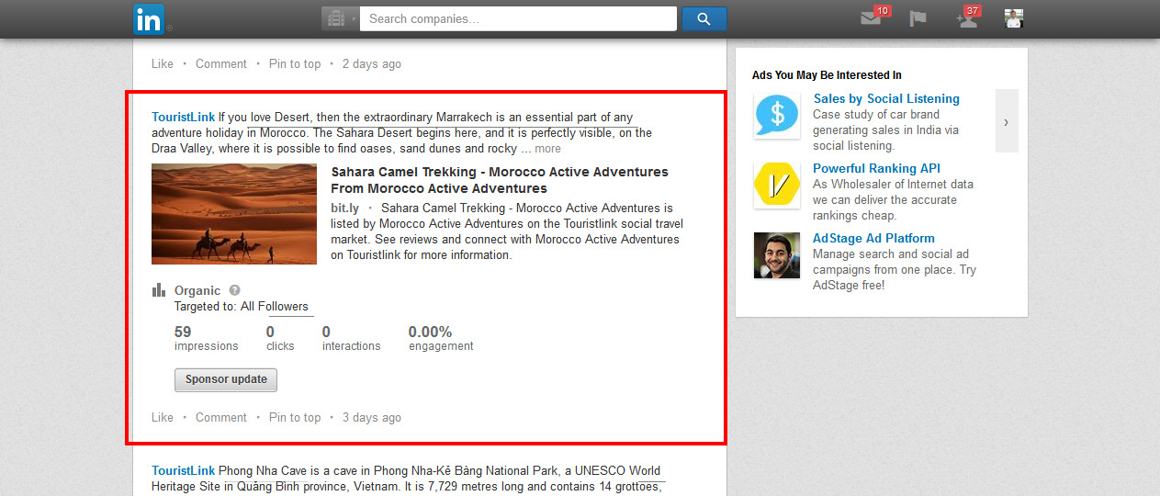
Task: Expand the Sahara post with 'more'
Action: pyautogui.click(x=547, y=149)
